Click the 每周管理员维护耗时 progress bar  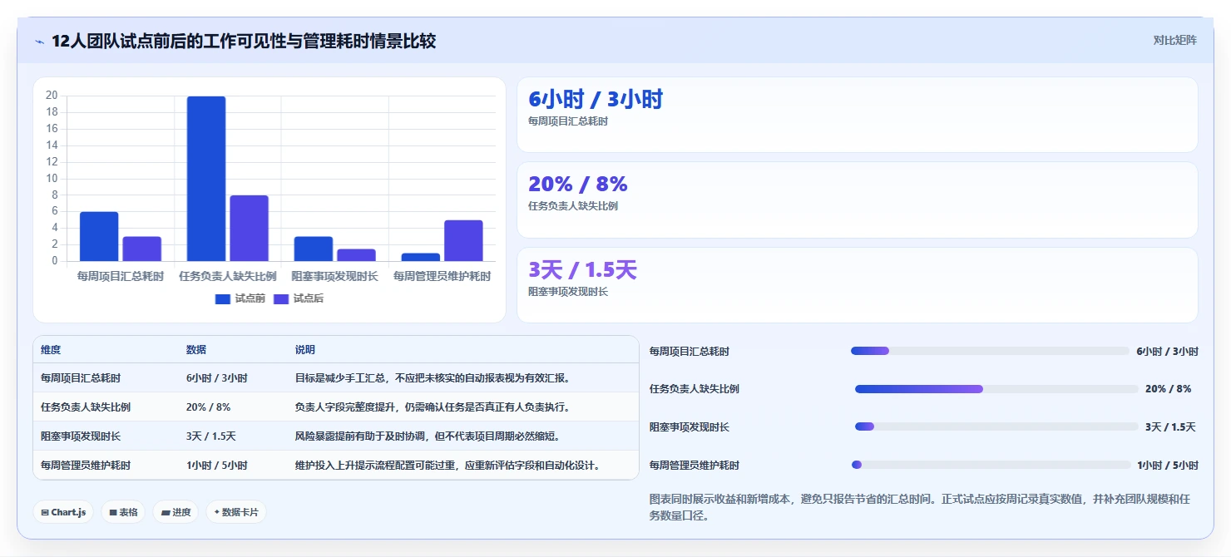991,465
